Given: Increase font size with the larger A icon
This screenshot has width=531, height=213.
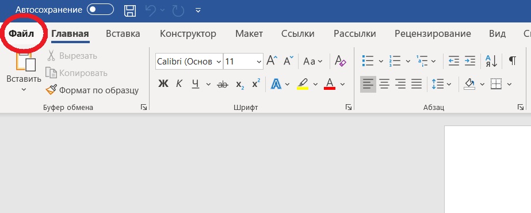Looking at the screenshot, I should pos(272,60).
